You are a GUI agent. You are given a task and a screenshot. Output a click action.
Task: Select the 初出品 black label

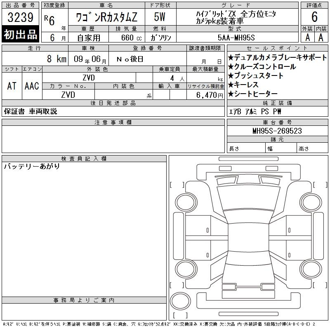click(20, 34)
